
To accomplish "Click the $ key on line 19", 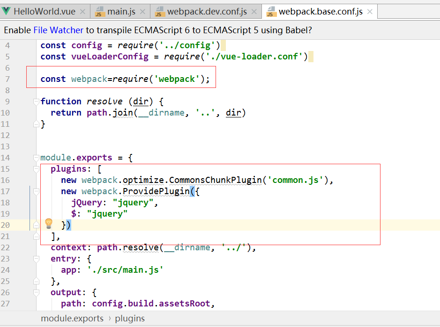I will pos(74,213).
